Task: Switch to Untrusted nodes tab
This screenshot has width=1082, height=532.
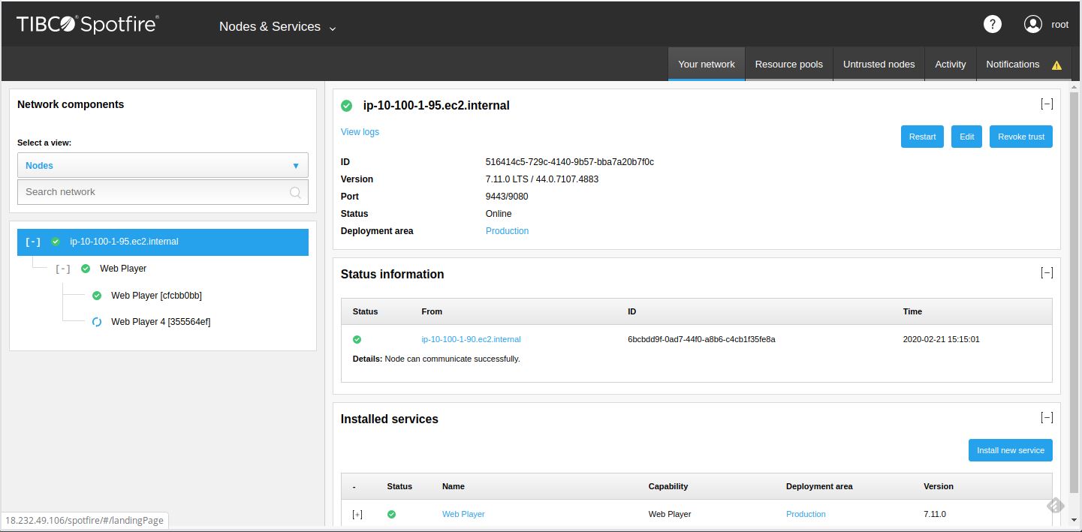Action: click(x=879, y=65)
